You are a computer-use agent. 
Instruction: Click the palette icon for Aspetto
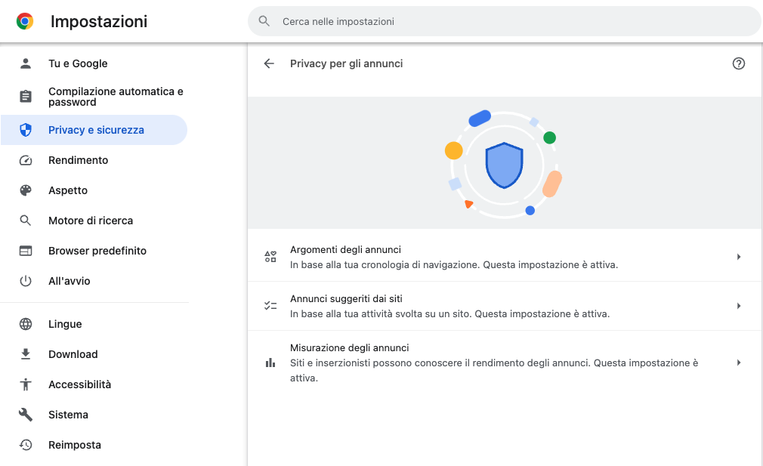(26, 190)
